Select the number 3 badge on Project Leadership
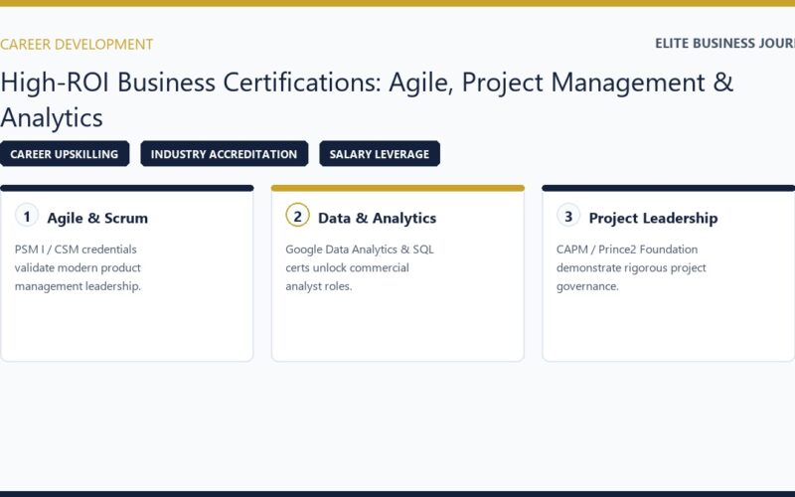 tap(568, 216)
